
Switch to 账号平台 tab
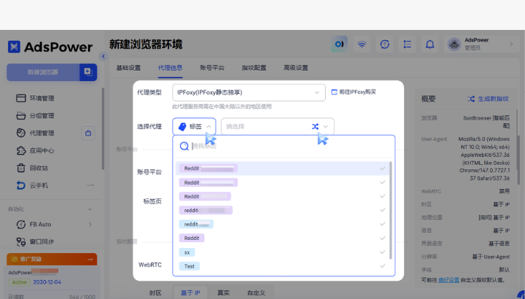pyautogui.click(x=212, y=68)
